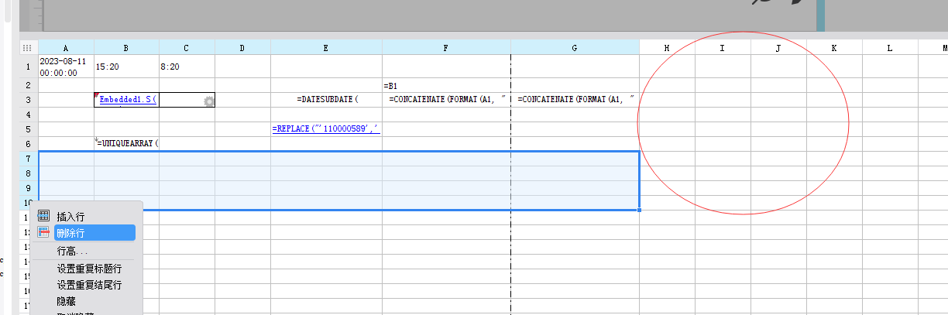This screenshot has width=948, height=315.
Task: Select row 7 header
Action: coord(29,159)
